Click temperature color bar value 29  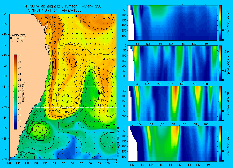pyautogui.click(x=20, y=56)
